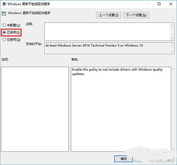The image size is (177, 165).
Task: Click the 帮助 label
Action: [x=75, y=59]
